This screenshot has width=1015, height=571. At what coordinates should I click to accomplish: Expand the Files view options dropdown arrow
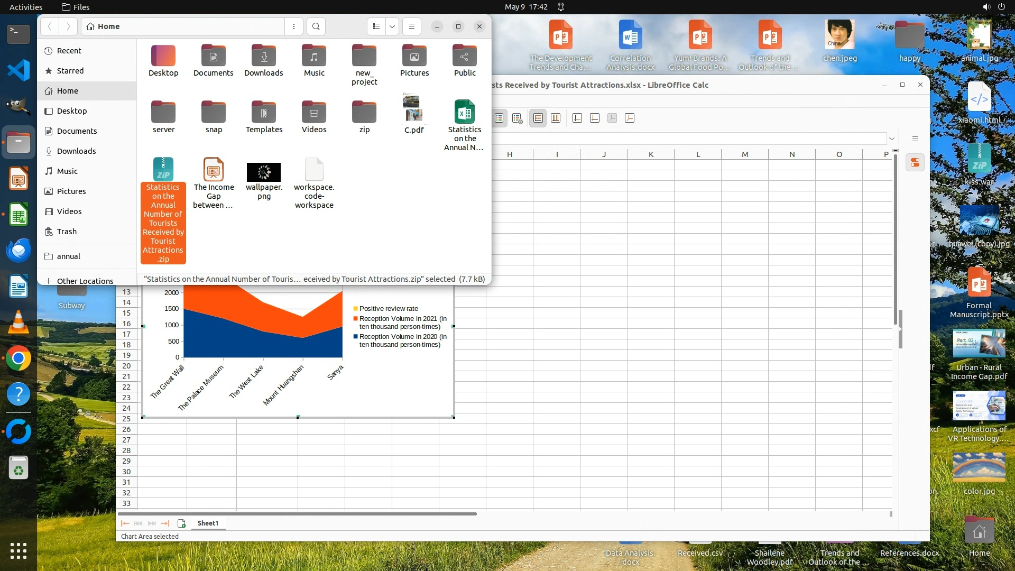tap(392, 26)
